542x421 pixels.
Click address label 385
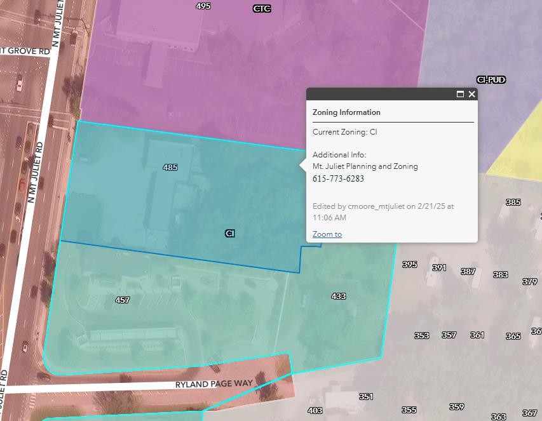click(x=513, y=203)
